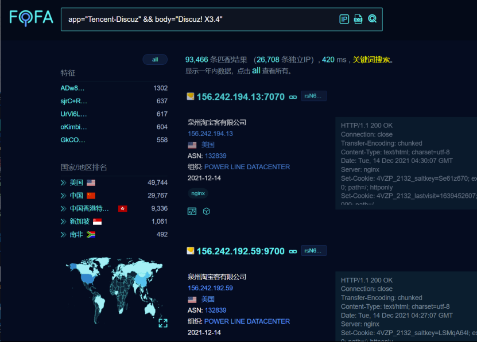Click the Hong Kong flag in ranking

(x=123, y=208)
